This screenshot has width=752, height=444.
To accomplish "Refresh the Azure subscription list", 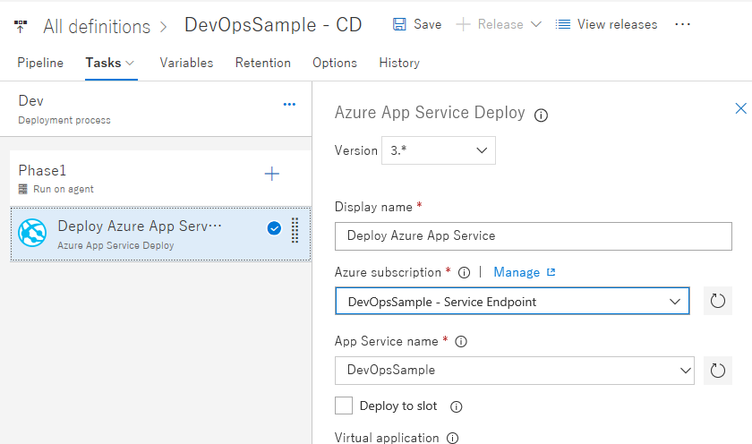I will [717, 301].
